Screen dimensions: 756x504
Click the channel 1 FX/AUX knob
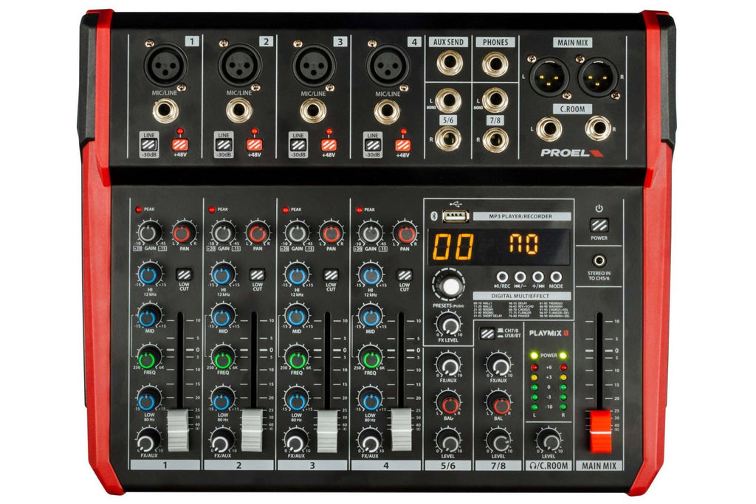[148, 441]
